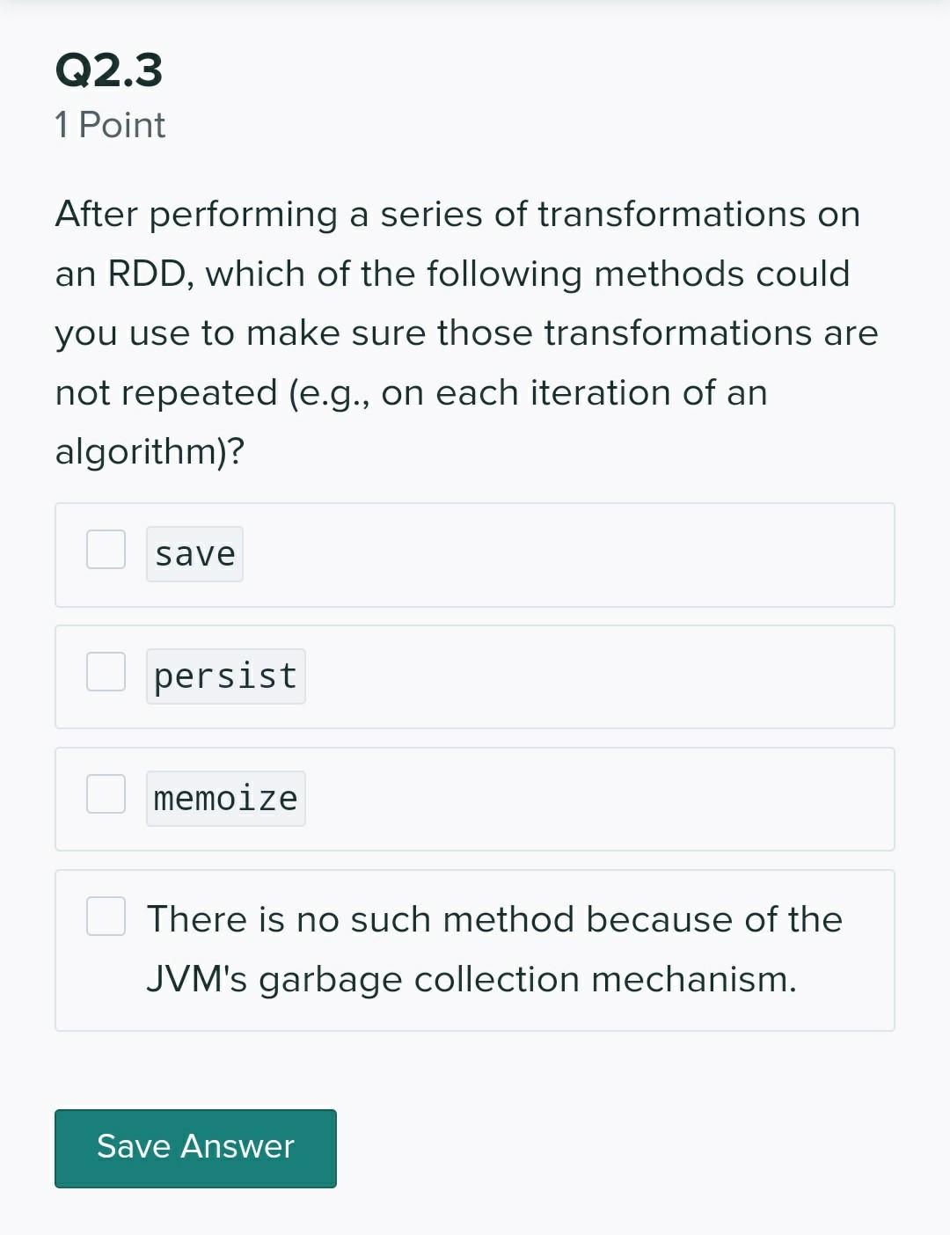Select the JVM garbage collection answer row
950x1235 pixels.
click(475, 948)
